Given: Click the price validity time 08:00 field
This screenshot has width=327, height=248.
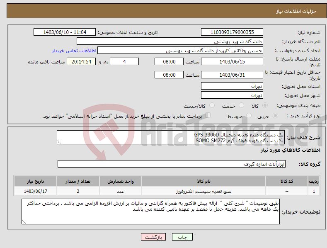Looking at the screenshot, I should point(169,75).
